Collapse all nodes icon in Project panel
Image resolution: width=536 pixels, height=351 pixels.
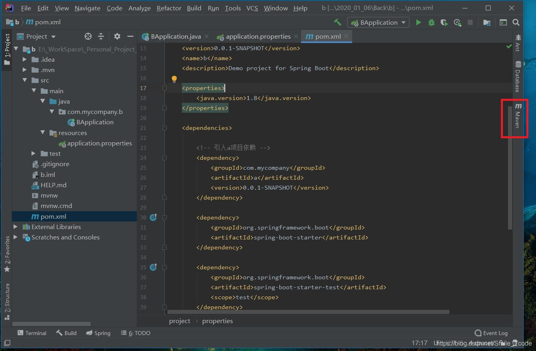pyautogui.click(x=101, y=36)
